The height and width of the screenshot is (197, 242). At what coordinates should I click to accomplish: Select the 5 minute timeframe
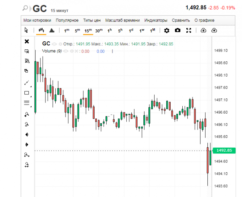tap(77, 30)
